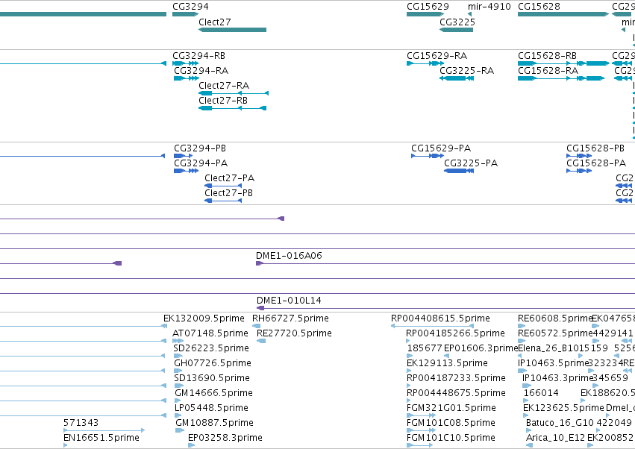The height and width of the screenshot is (449, 635).
Task: Select the CG15629 gene bar
Action: 425,14
